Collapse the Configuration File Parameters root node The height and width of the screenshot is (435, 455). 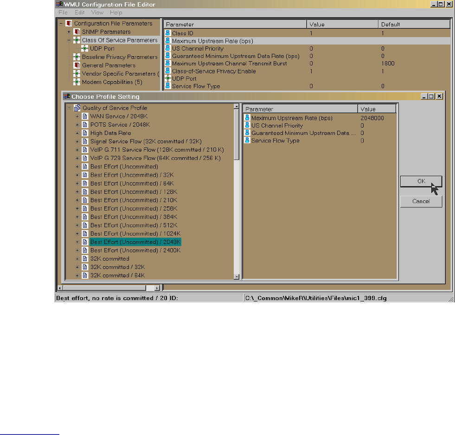[x=61, y=24]
